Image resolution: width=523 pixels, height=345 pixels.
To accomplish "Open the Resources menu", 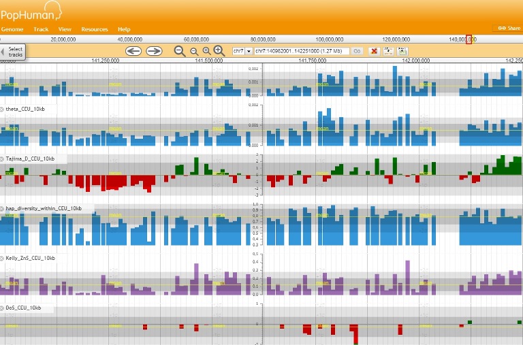I will tap(95, 29).
